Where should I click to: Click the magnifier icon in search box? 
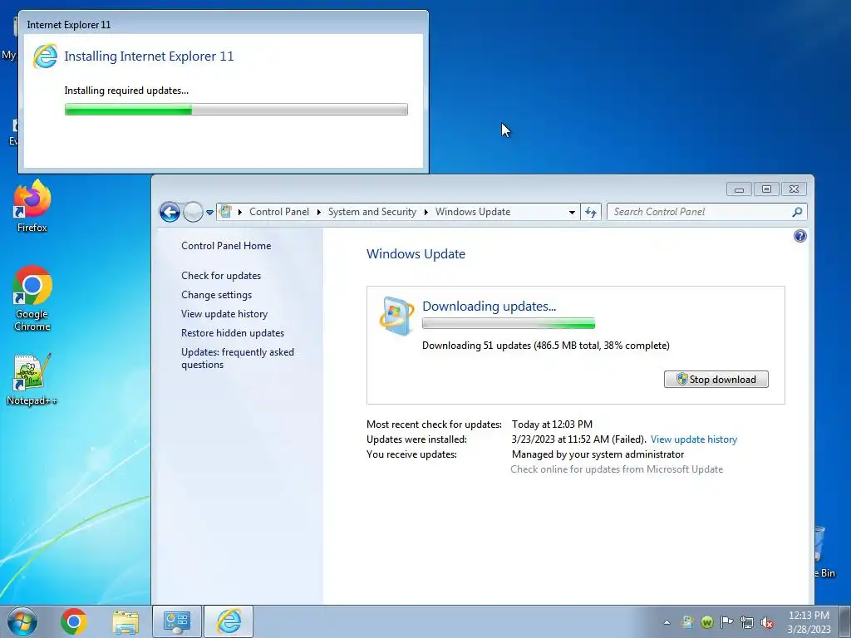click(797, 212)
